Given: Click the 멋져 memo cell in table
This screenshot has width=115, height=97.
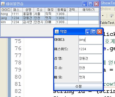Looking at the screenshot, I should click(x=50, y=18).
